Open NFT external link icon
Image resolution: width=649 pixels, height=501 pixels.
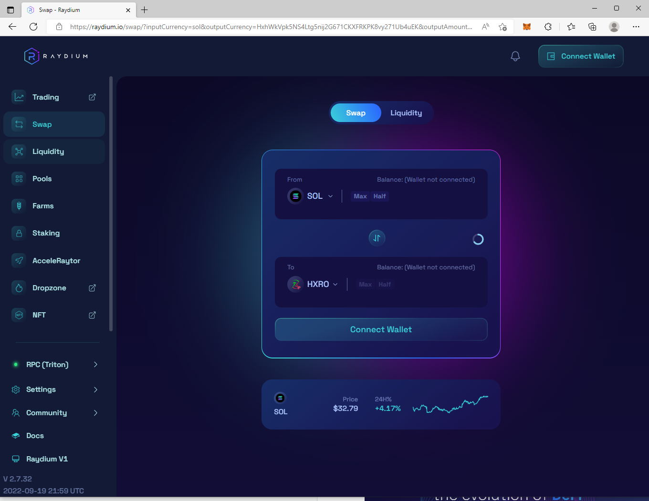click(93, 315)
